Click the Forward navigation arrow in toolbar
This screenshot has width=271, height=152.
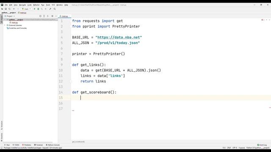[18, 9]
